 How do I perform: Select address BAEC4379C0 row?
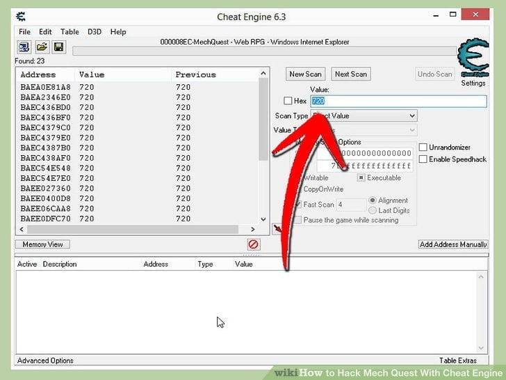[138, 127]
